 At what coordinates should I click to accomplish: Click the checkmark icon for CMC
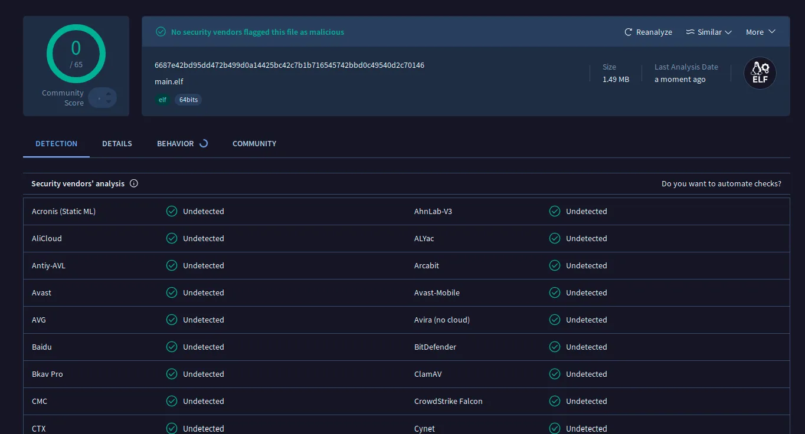(x=172, y=401)
